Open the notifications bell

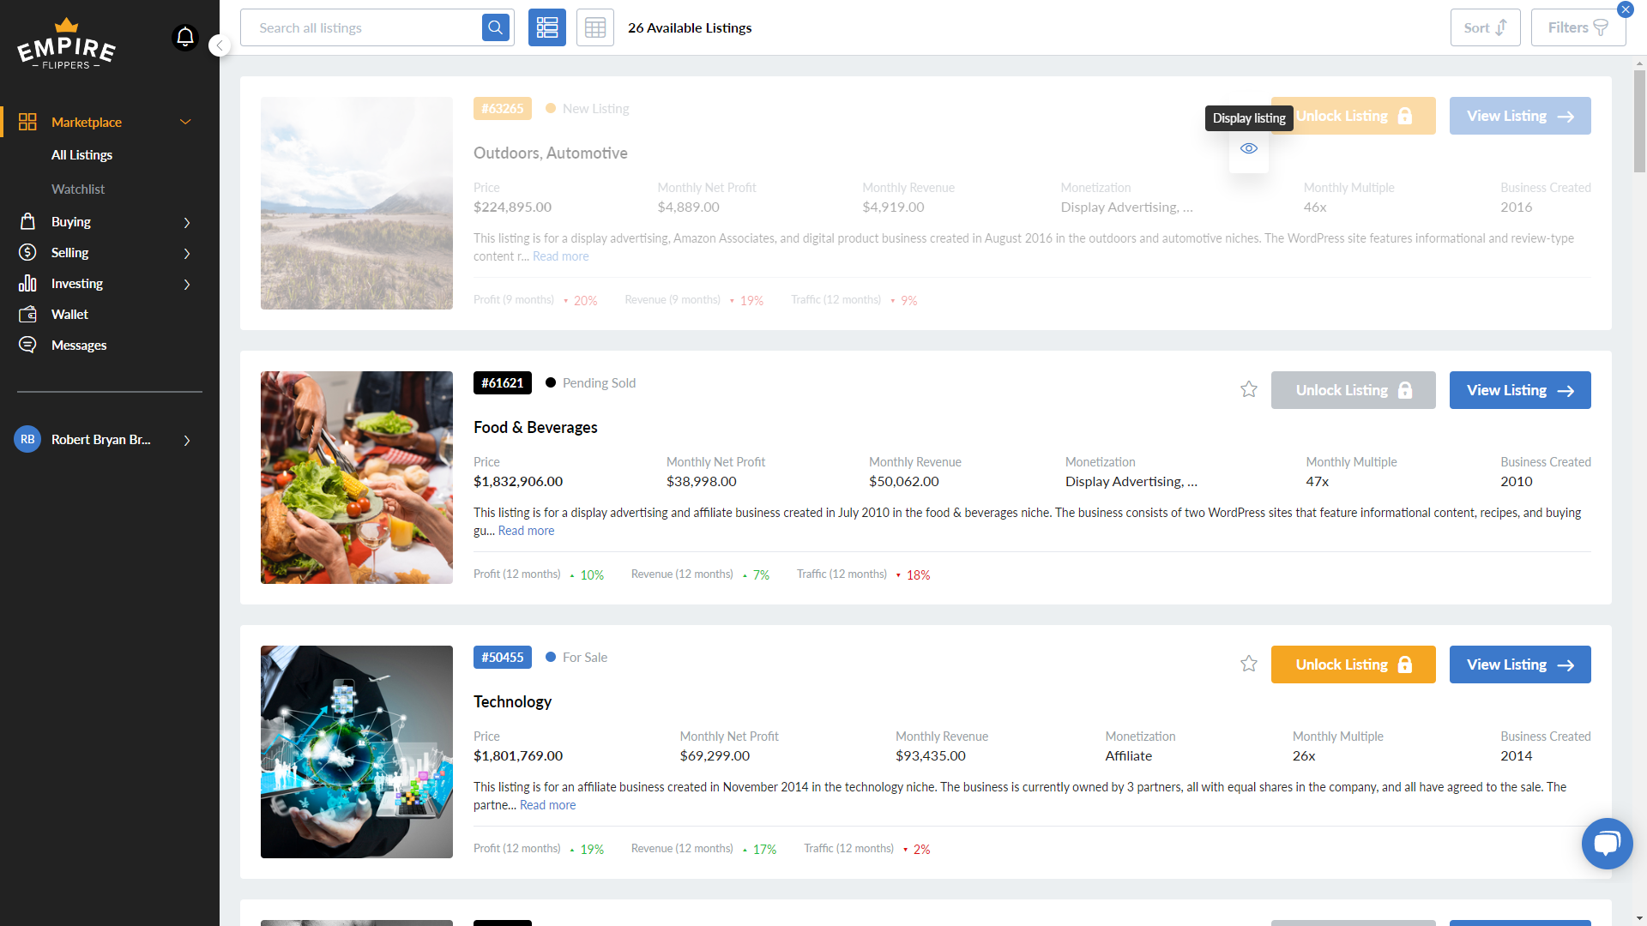coord(185,38)
